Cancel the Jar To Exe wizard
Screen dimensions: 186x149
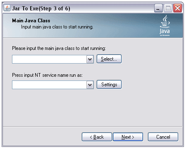(x=163, y=137)
